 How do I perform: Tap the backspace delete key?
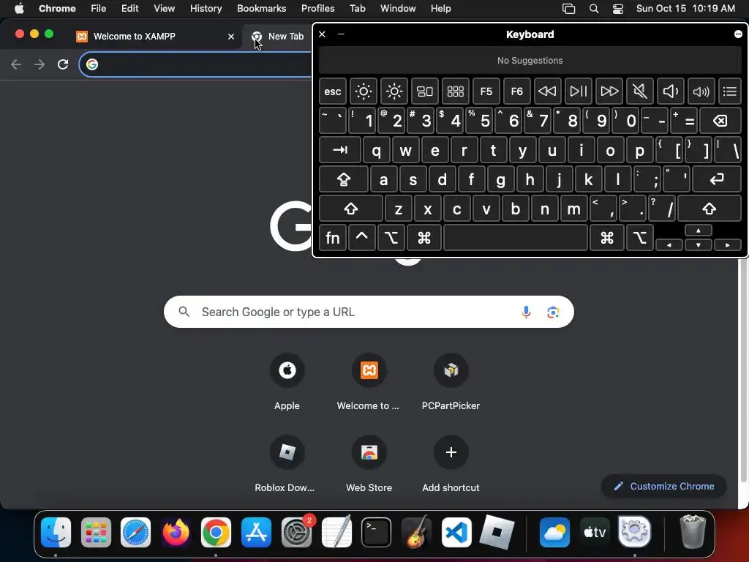coord(720,121)
